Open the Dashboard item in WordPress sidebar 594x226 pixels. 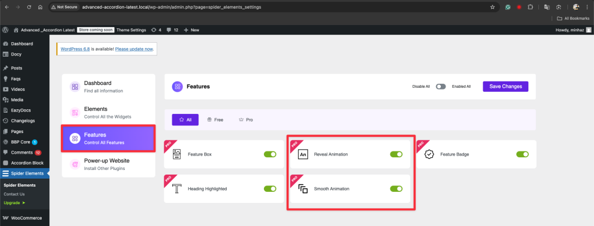pos(24,44)
